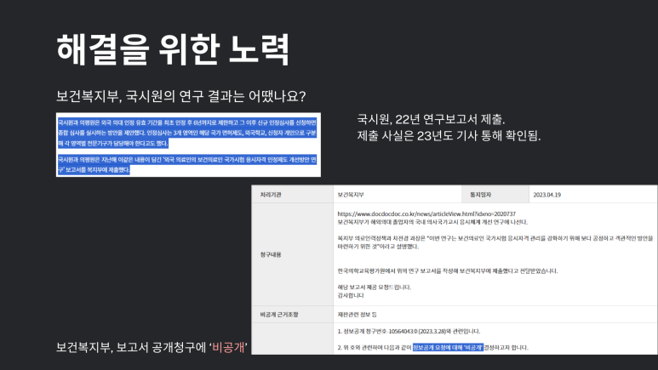658x370 pixels.
Task: Click second highlighted paragraph starting '국시원과 의평원은 지난해'
Action: 187,165
